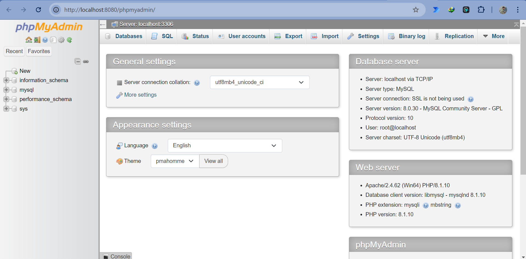This screenshot has height=259, width=526.
Task: Click the collapse all tree icon
Action: [x=78, y=61]
